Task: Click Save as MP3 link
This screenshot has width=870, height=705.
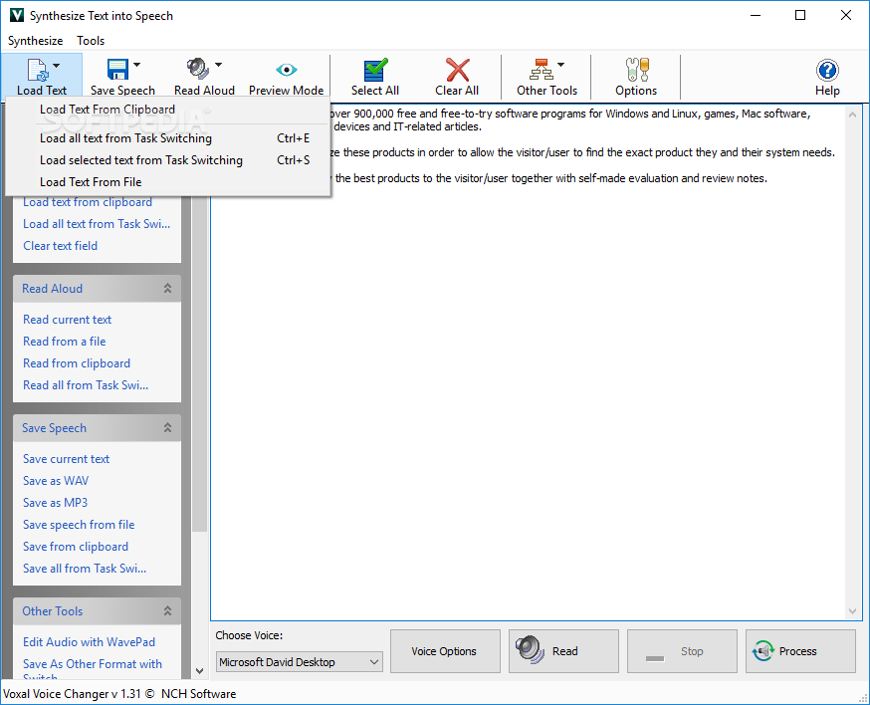Action: 55,503
